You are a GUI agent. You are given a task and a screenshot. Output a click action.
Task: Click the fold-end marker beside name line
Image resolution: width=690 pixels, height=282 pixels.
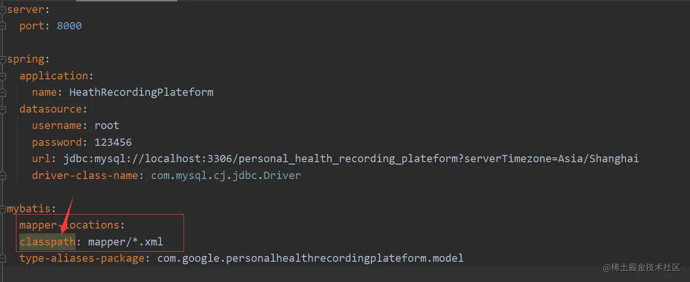(3, 92)
